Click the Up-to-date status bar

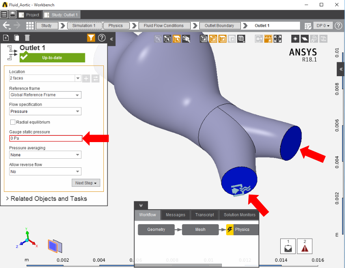coord(52,58)
